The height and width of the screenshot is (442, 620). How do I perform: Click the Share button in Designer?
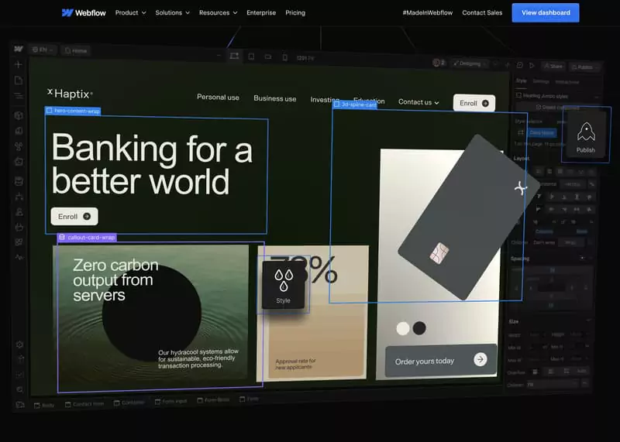click(x=553, y=67)
